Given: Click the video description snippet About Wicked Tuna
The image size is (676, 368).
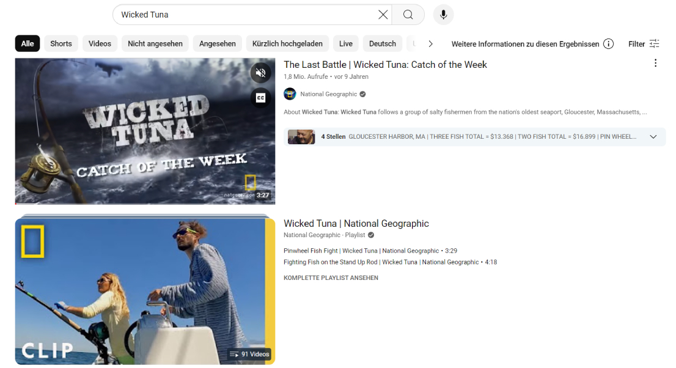Looking at the screenshot, I should pos(465,112).
